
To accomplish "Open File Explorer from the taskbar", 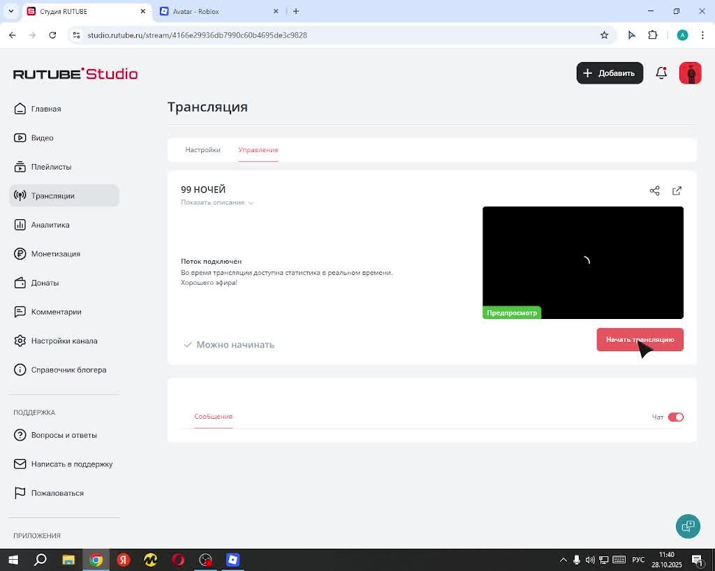I will 68,560.
